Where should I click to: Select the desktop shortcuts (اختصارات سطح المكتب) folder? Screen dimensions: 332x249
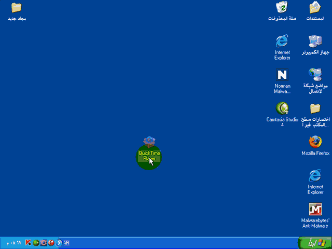point(315,108)
